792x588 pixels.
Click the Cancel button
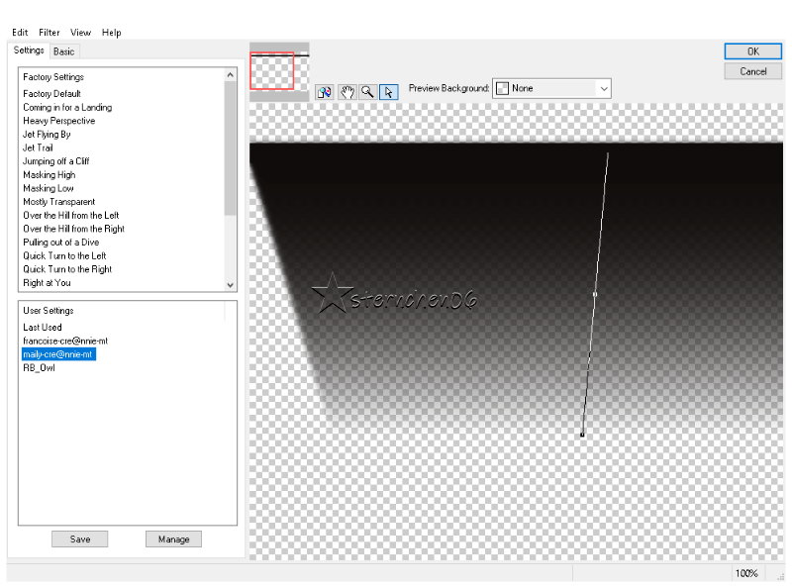tap(753, 71)
